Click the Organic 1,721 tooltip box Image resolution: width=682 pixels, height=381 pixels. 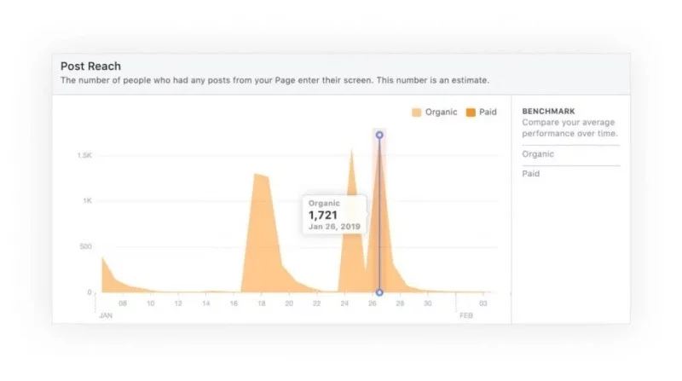pos(334,215)
